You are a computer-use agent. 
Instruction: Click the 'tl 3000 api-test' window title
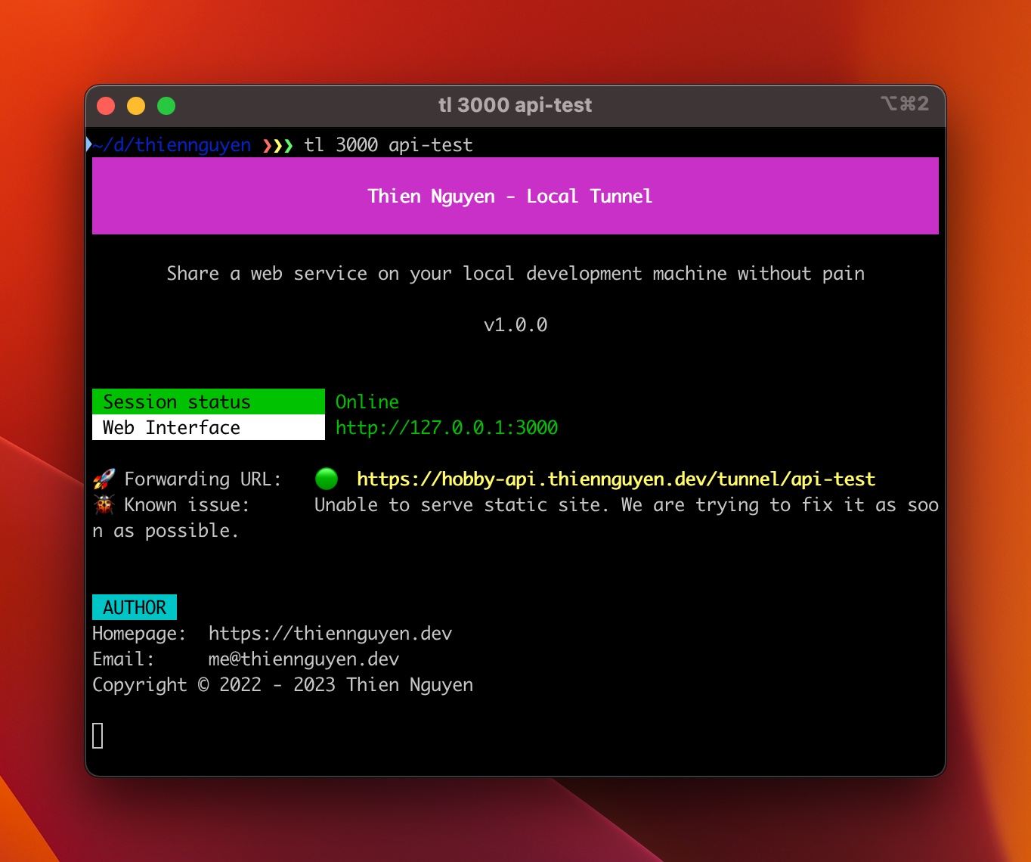click(x=515, y=105)
